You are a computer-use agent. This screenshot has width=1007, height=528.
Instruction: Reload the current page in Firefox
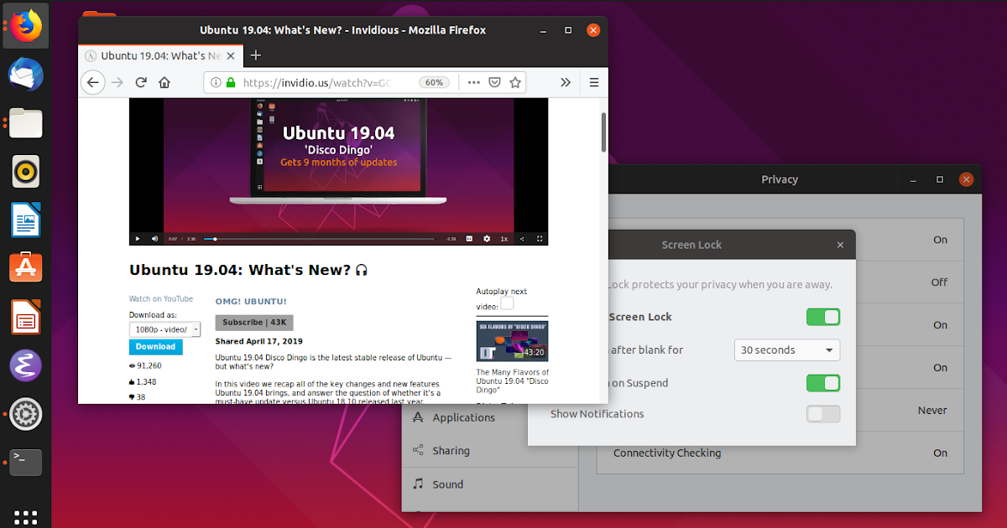pos(141,82)
